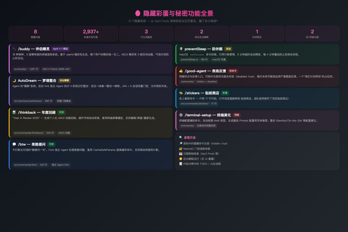
Task: Click the '/btw — 旁路提问' card title
Action: (32, 144)
